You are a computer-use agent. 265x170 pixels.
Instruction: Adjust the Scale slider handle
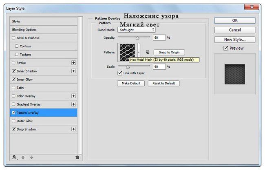click(x=128, y=67)
